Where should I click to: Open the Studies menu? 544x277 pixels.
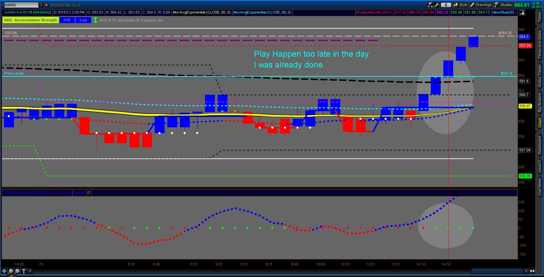pos(504,5)
